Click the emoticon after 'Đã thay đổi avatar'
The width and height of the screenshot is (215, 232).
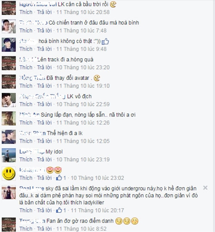tap(97, 78)
